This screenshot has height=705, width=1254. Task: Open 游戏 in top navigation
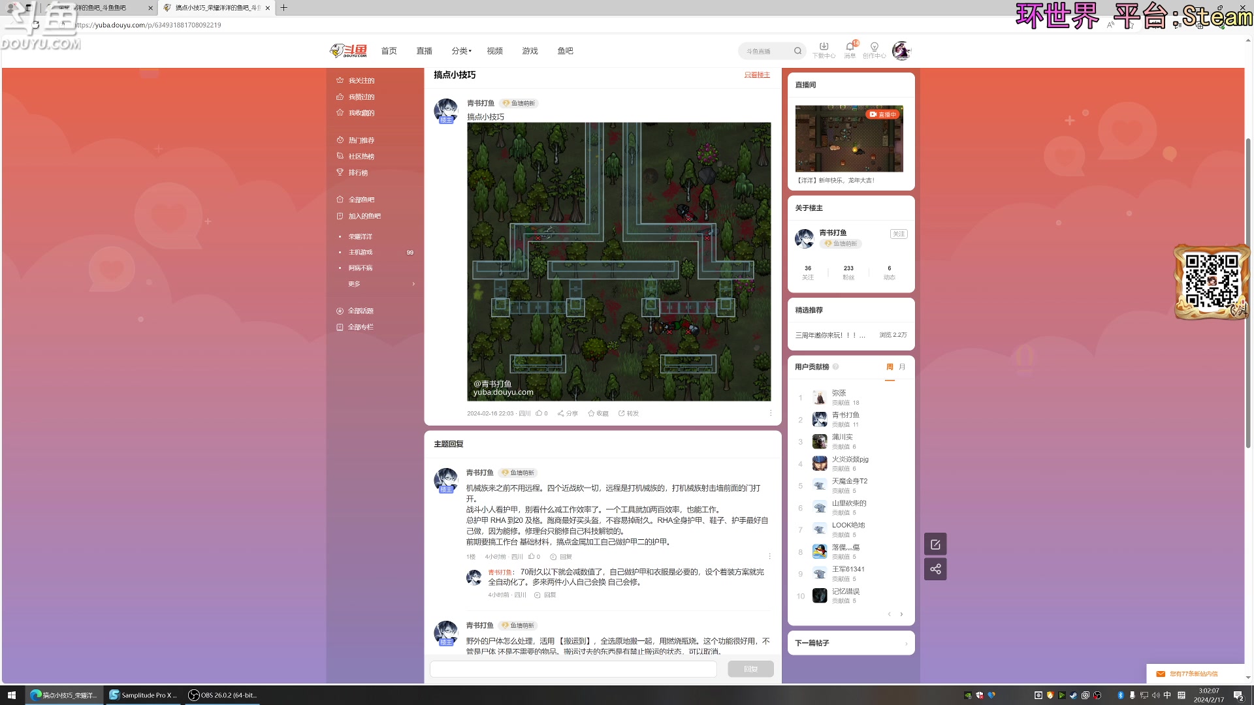(530, 51)
